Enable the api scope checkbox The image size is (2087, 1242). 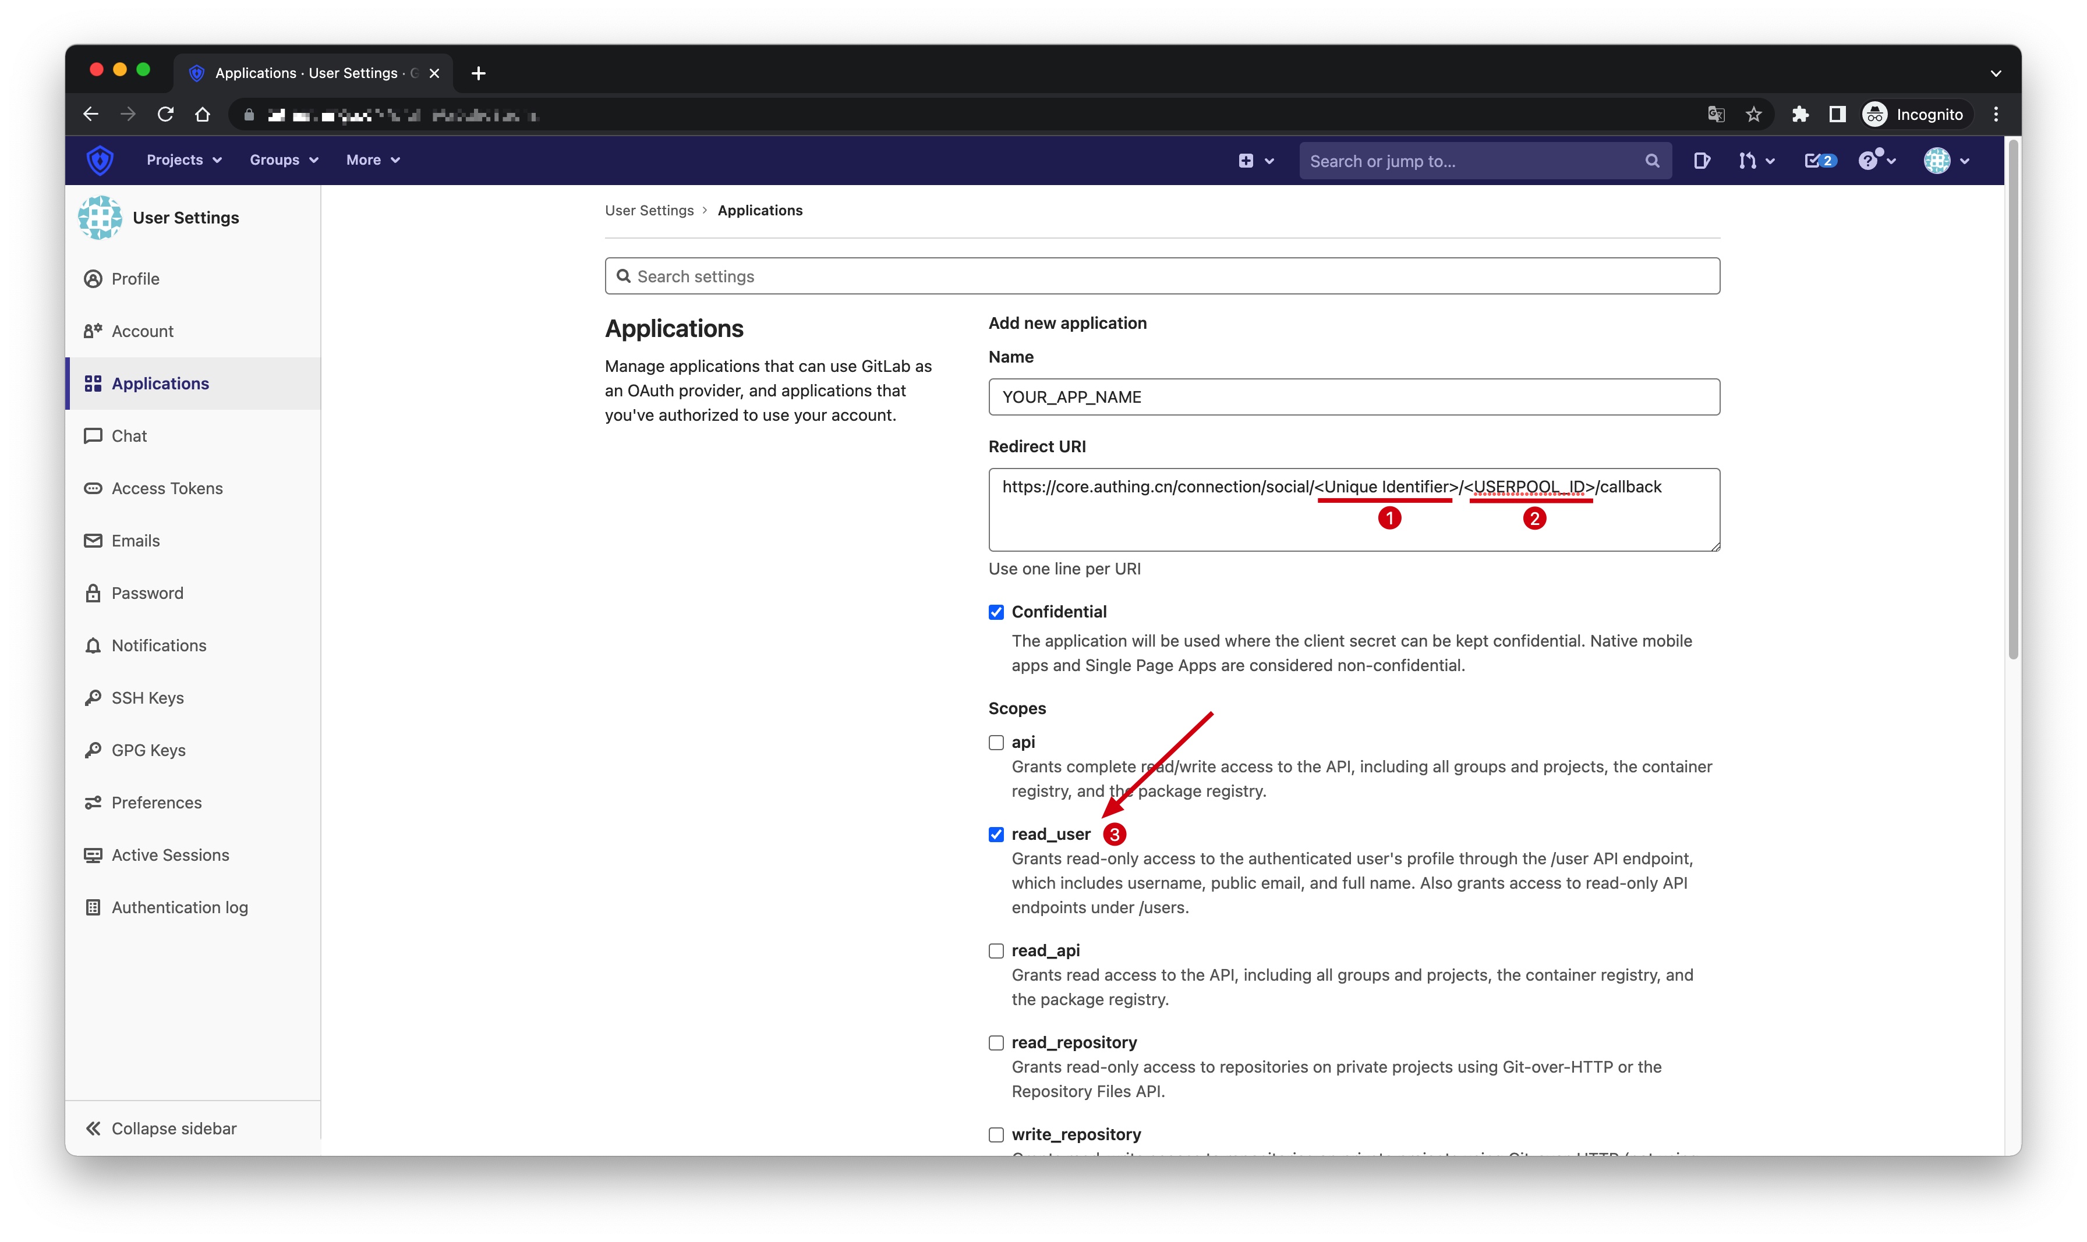pyautogui.click(x=995, y=743)
